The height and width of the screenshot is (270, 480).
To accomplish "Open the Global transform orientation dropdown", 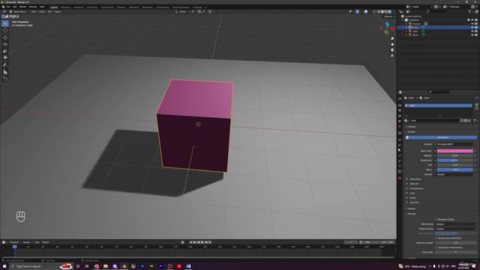I will 181,12.
